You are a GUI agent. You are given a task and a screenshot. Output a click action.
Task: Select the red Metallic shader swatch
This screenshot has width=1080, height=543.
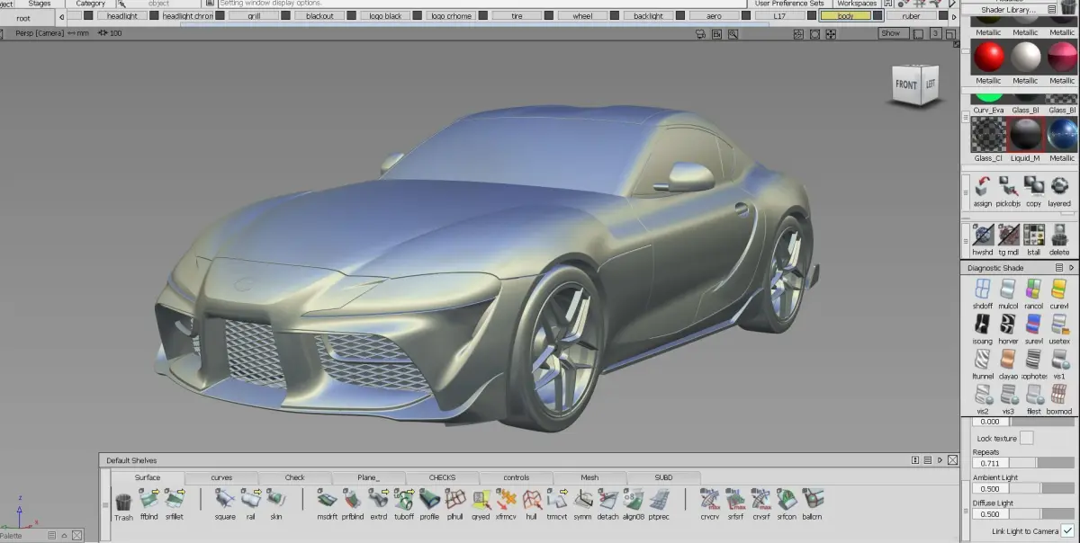click(x=988, y=58)
